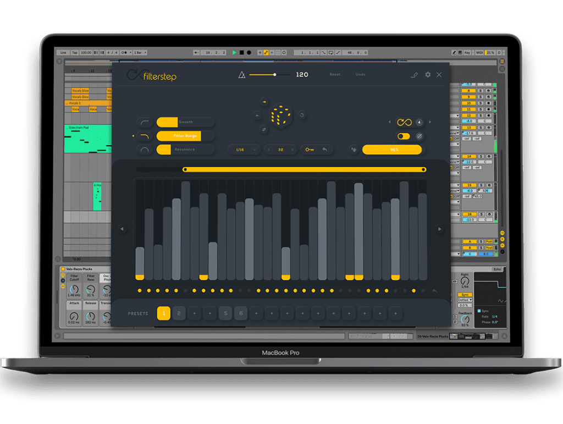This screenshot has height=424, width=563.
Task: Click the undo arrow at end of step dots
Action: (434, 291)
